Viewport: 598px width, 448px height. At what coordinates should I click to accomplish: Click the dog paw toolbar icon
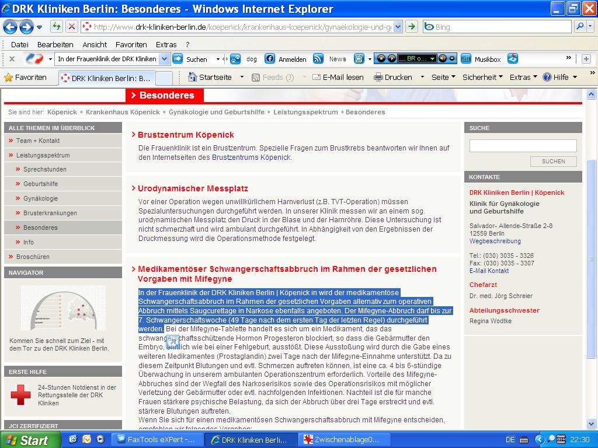point(235,59)
